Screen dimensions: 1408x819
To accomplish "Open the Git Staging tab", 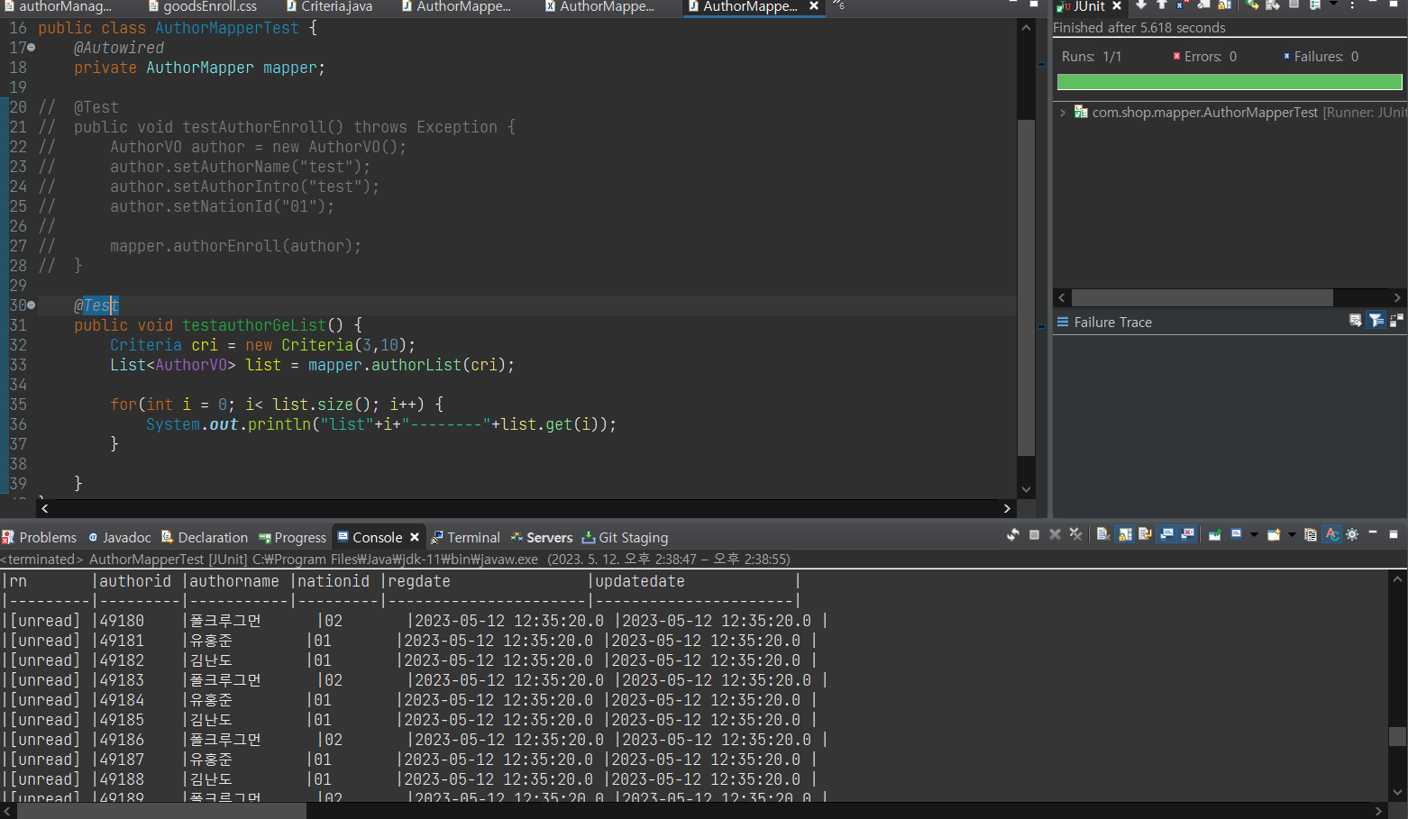I will click(625, 537).
